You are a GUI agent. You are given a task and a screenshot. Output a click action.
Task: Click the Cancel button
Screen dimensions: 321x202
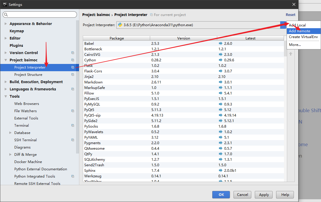tap(242, 195)
